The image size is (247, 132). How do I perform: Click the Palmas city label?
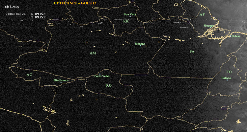click(226, 78)
